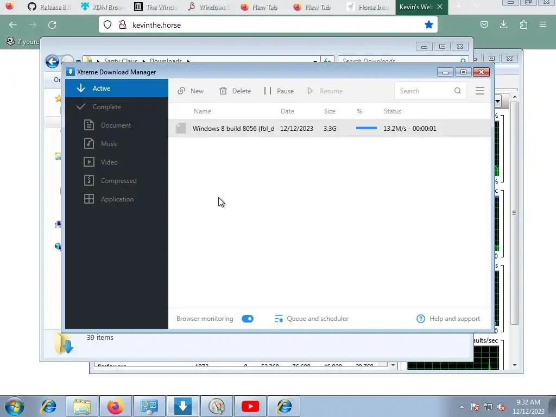
Task: Show hidden system tray icons
Action: point(462,407)
